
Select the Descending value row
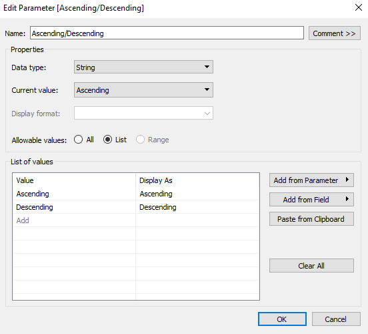[136, 207]
